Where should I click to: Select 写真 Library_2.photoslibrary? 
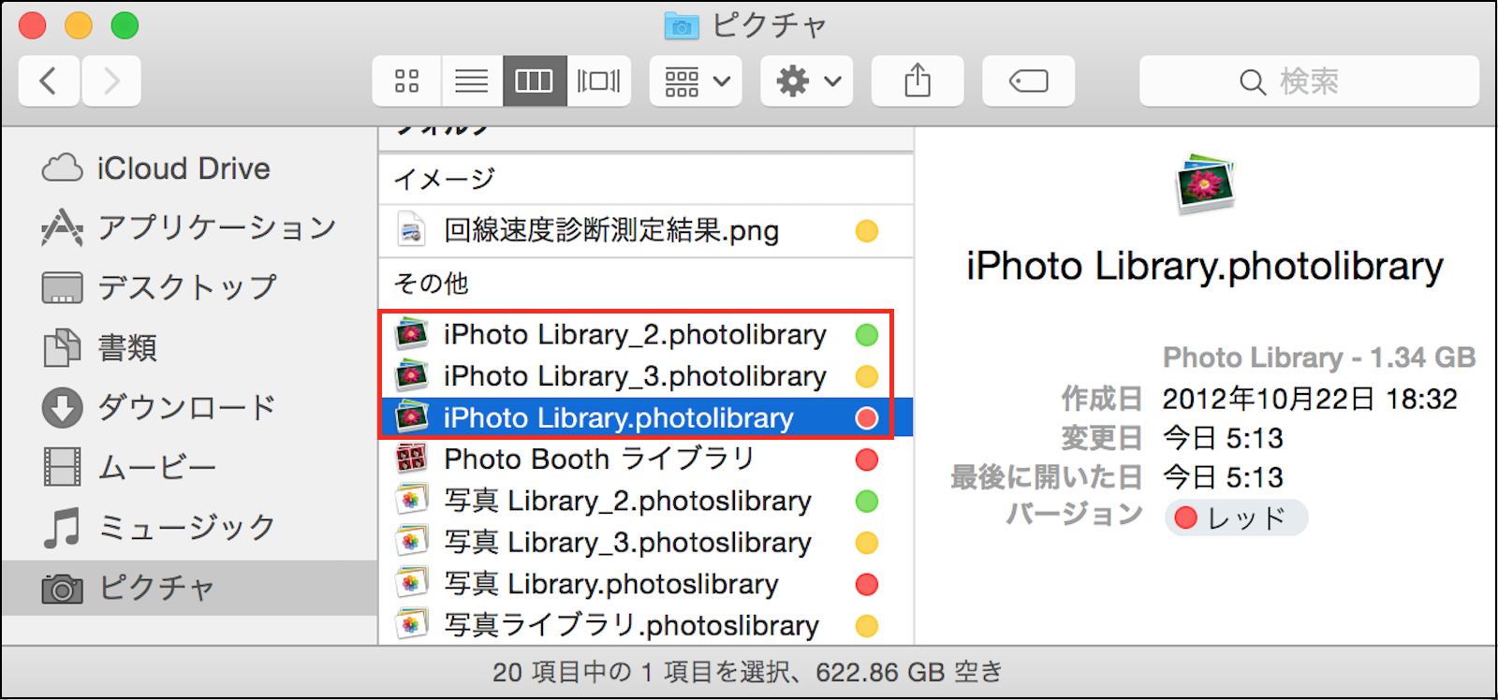click(646, 501)
